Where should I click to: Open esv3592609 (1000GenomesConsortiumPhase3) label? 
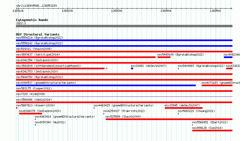click(49, 66)
